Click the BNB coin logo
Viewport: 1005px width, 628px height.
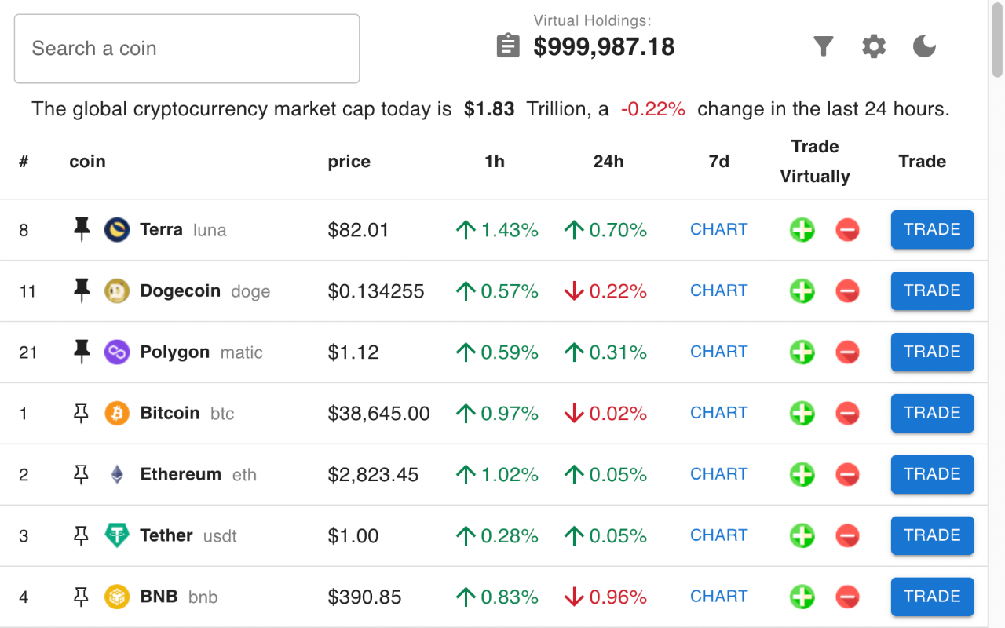coord(117,597)
